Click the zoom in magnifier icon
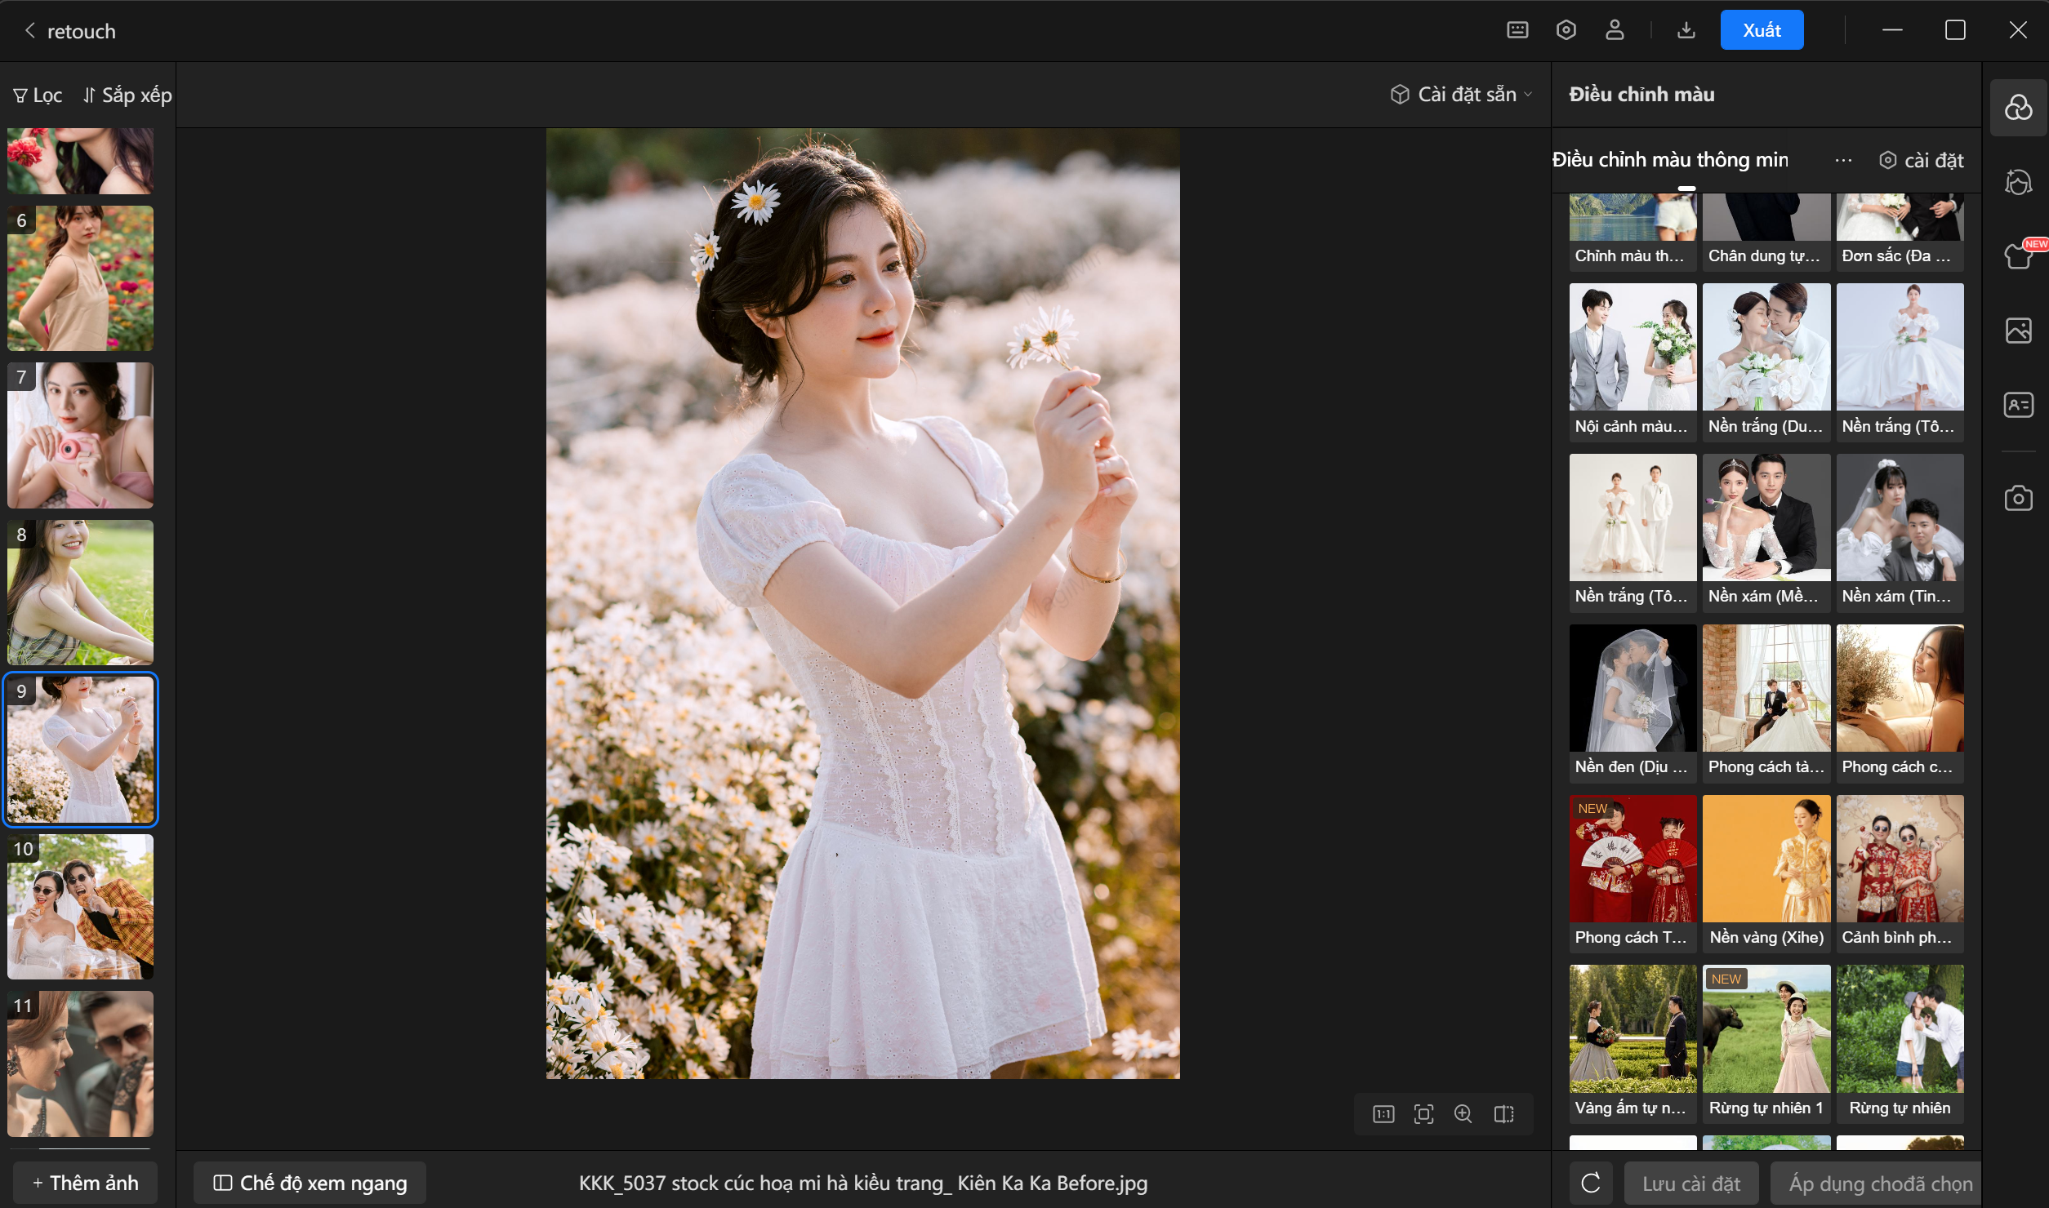This screenshot has width=2049, height=1208. (x=1463, y=1114)
